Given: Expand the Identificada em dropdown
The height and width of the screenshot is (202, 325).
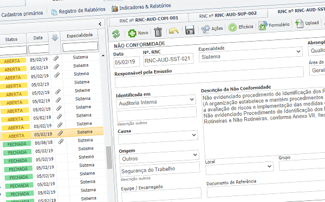Looking at the screenshot, I should 192,100.
